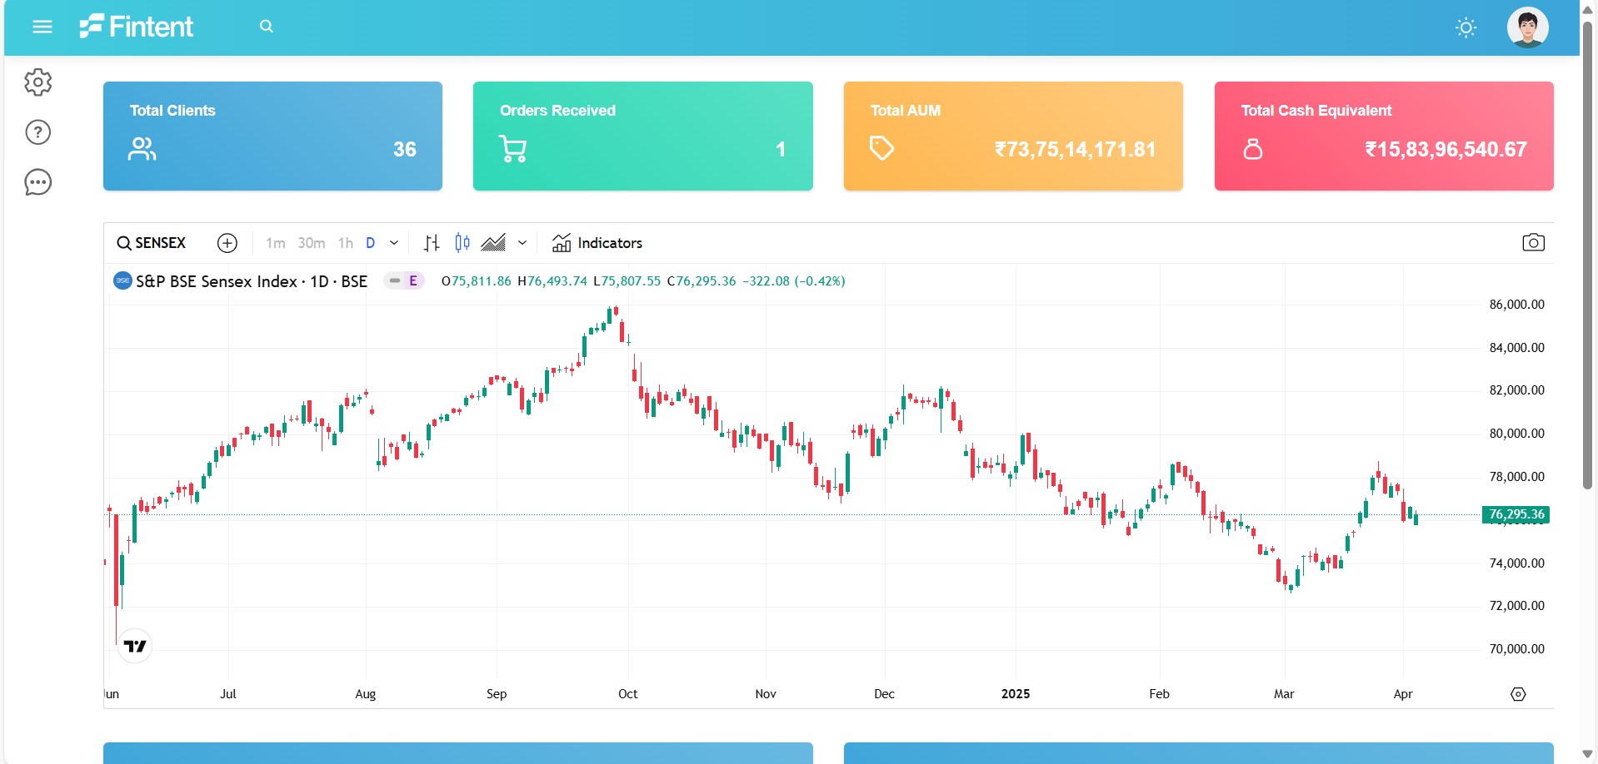Switch to bars chart style
The width and height of the screenshot is (1598, 764).
click(x=432, y=243)
